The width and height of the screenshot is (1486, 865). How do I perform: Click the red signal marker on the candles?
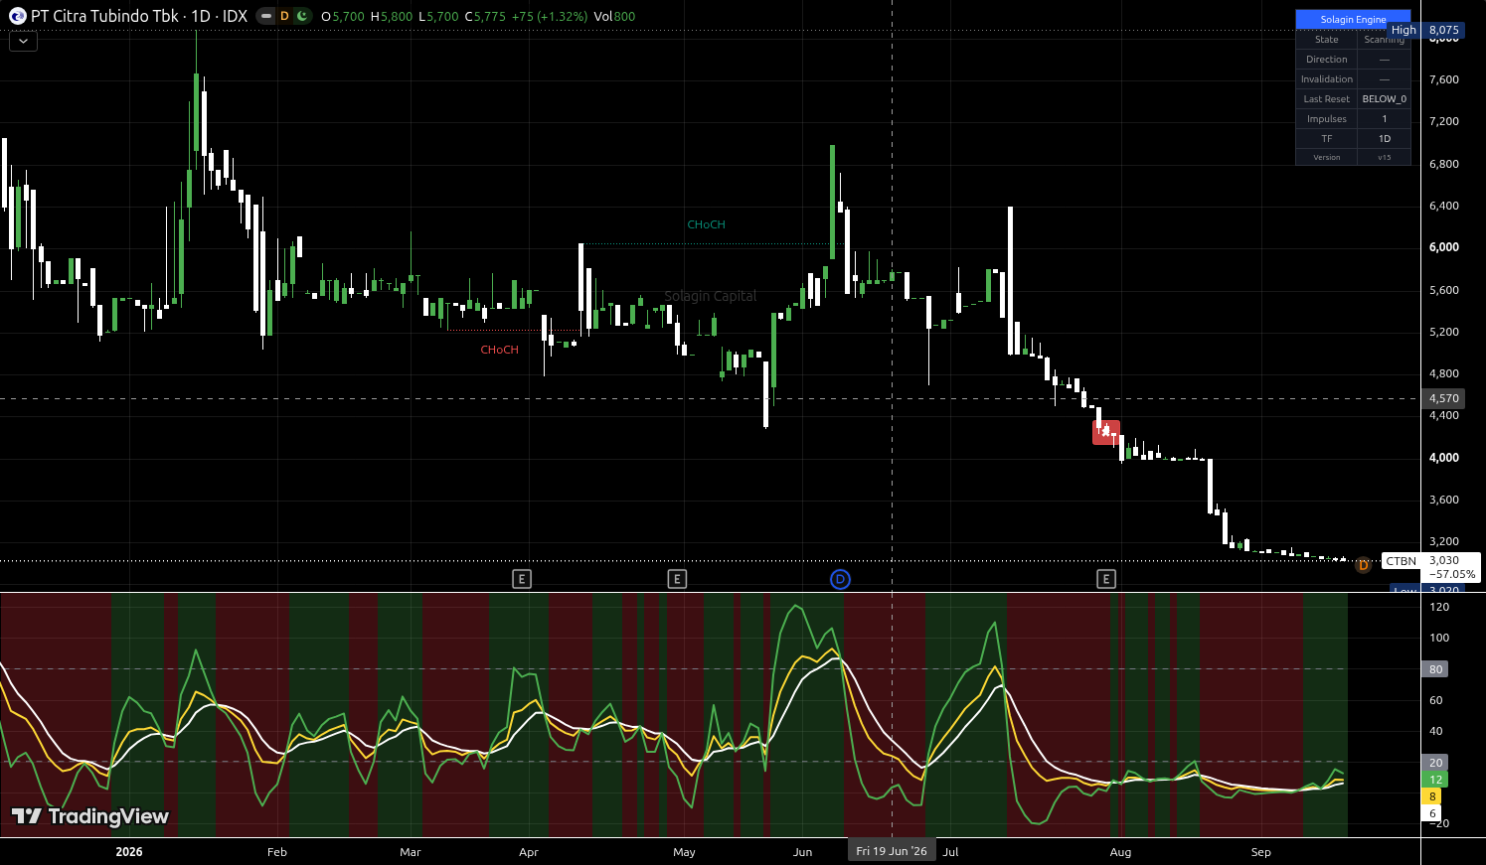point(1106,432)
